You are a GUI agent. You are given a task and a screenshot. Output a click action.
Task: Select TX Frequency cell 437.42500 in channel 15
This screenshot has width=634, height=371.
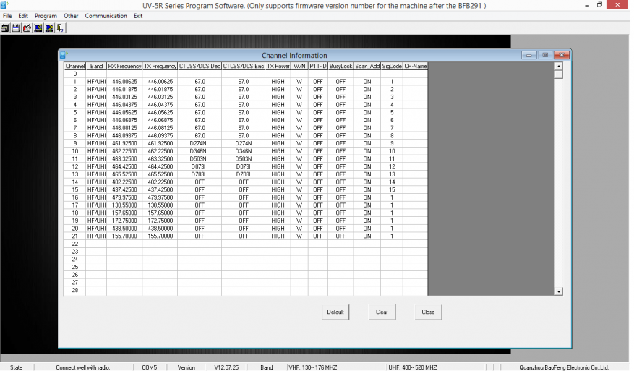point(160,189)
